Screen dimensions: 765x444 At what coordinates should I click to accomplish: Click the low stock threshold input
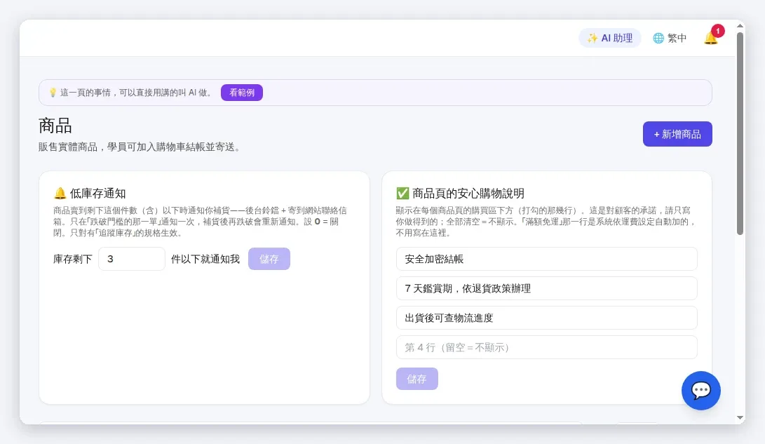point(132,259)
